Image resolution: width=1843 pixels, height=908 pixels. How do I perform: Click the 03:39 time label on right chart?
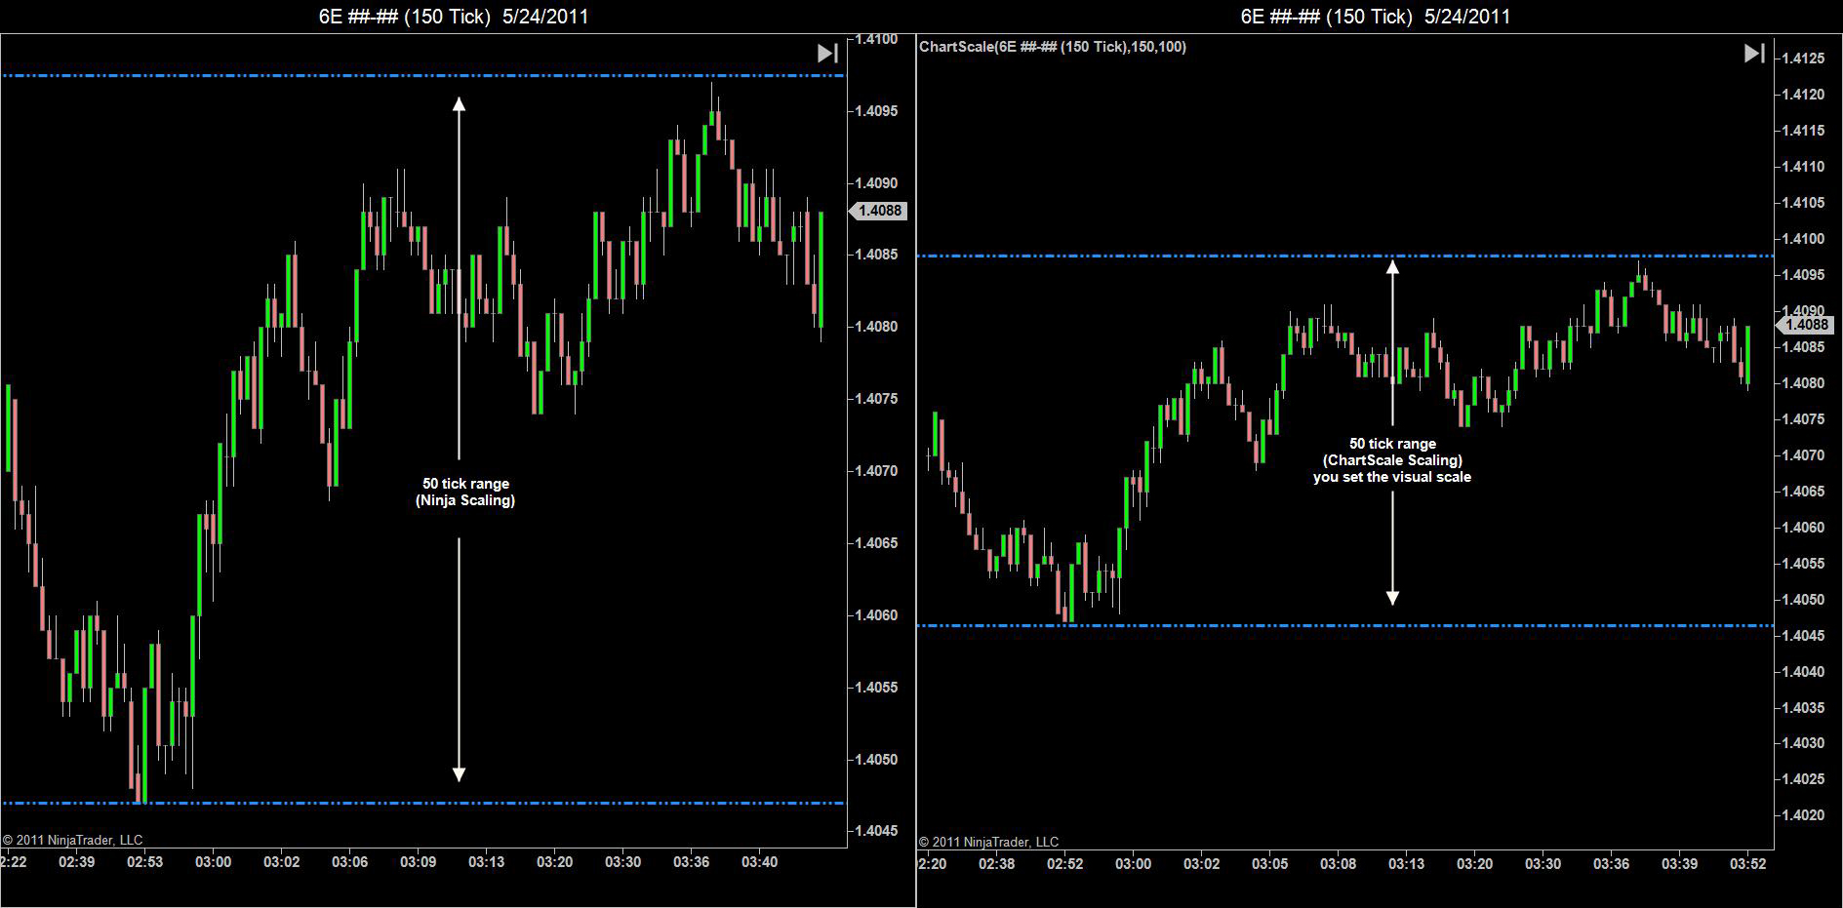(1680, 864)
